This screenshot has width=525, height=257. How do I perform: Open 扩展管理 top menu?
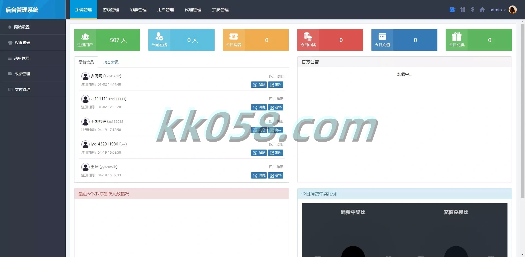(220, 10)
